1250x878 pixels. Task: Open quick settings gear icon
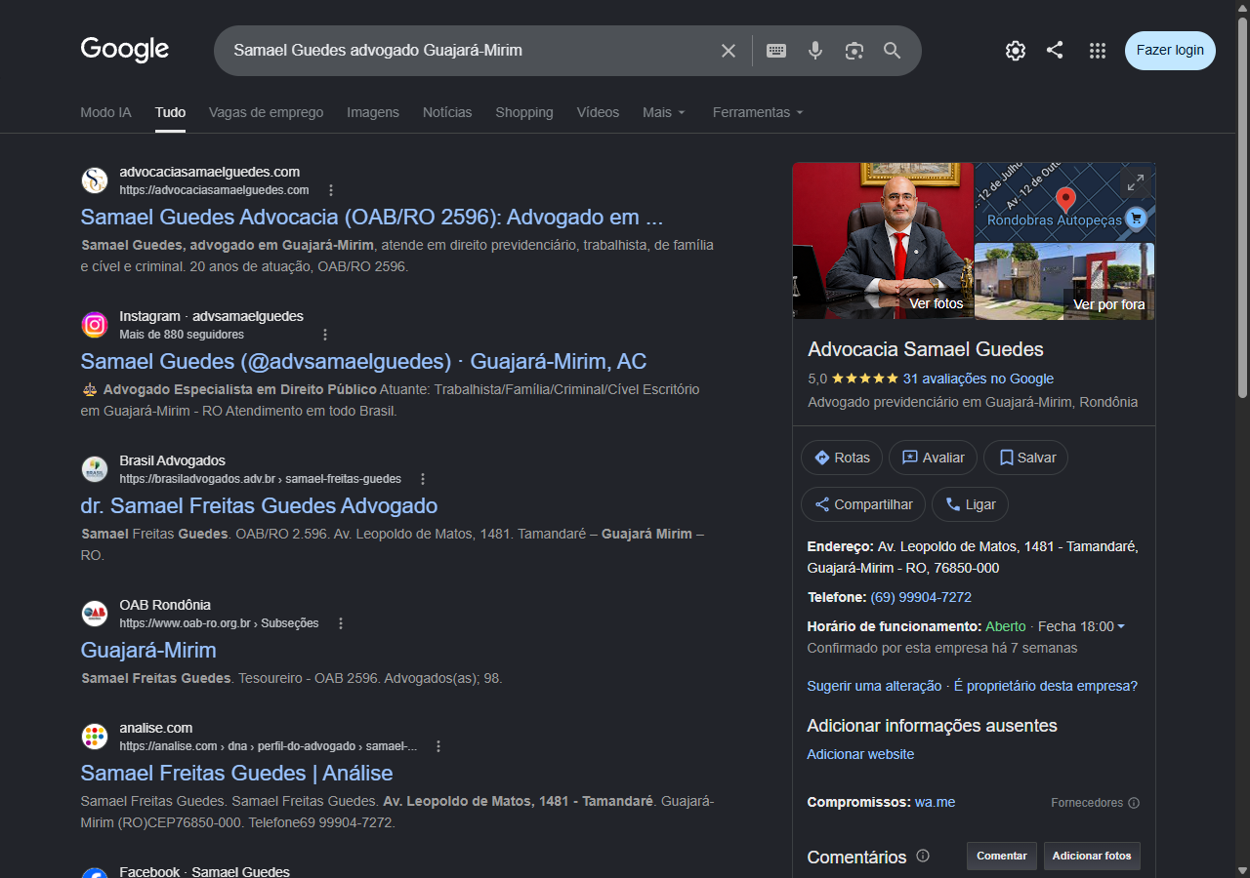(1016, 51)
